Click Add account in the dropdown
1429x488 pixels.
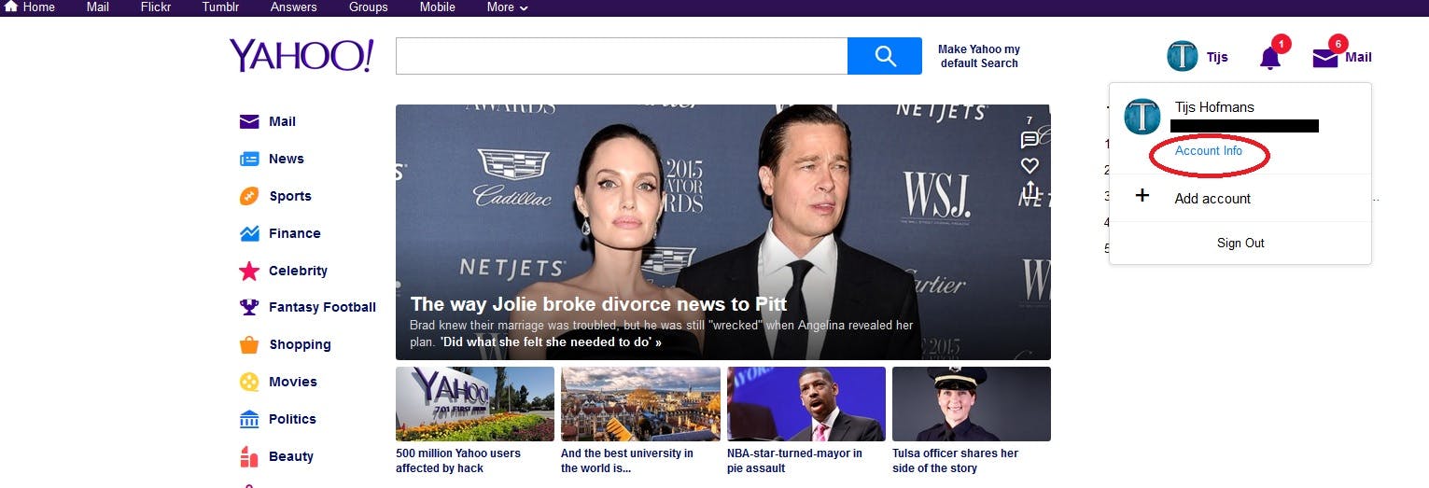click(1212, 199)
